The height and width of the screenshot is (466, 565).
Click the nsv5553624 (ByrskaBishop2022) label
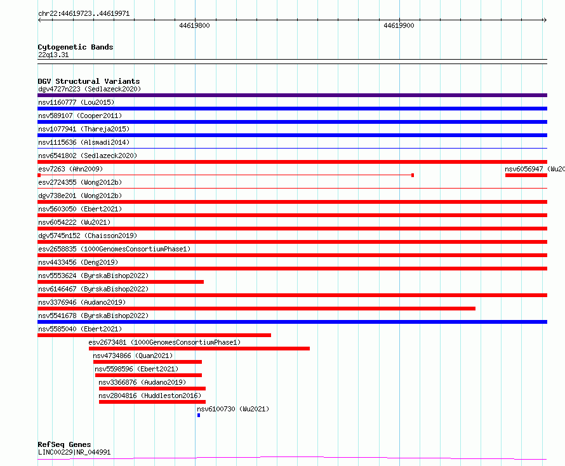[x=93, y=276]
